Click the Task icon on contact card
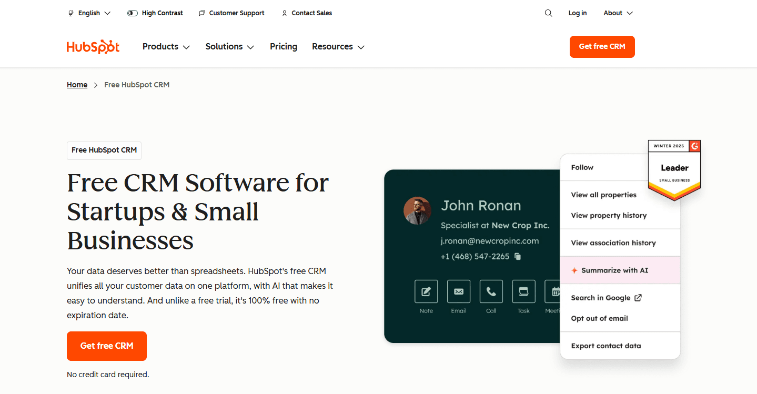 pyautogui.click(x=523, y=291)
